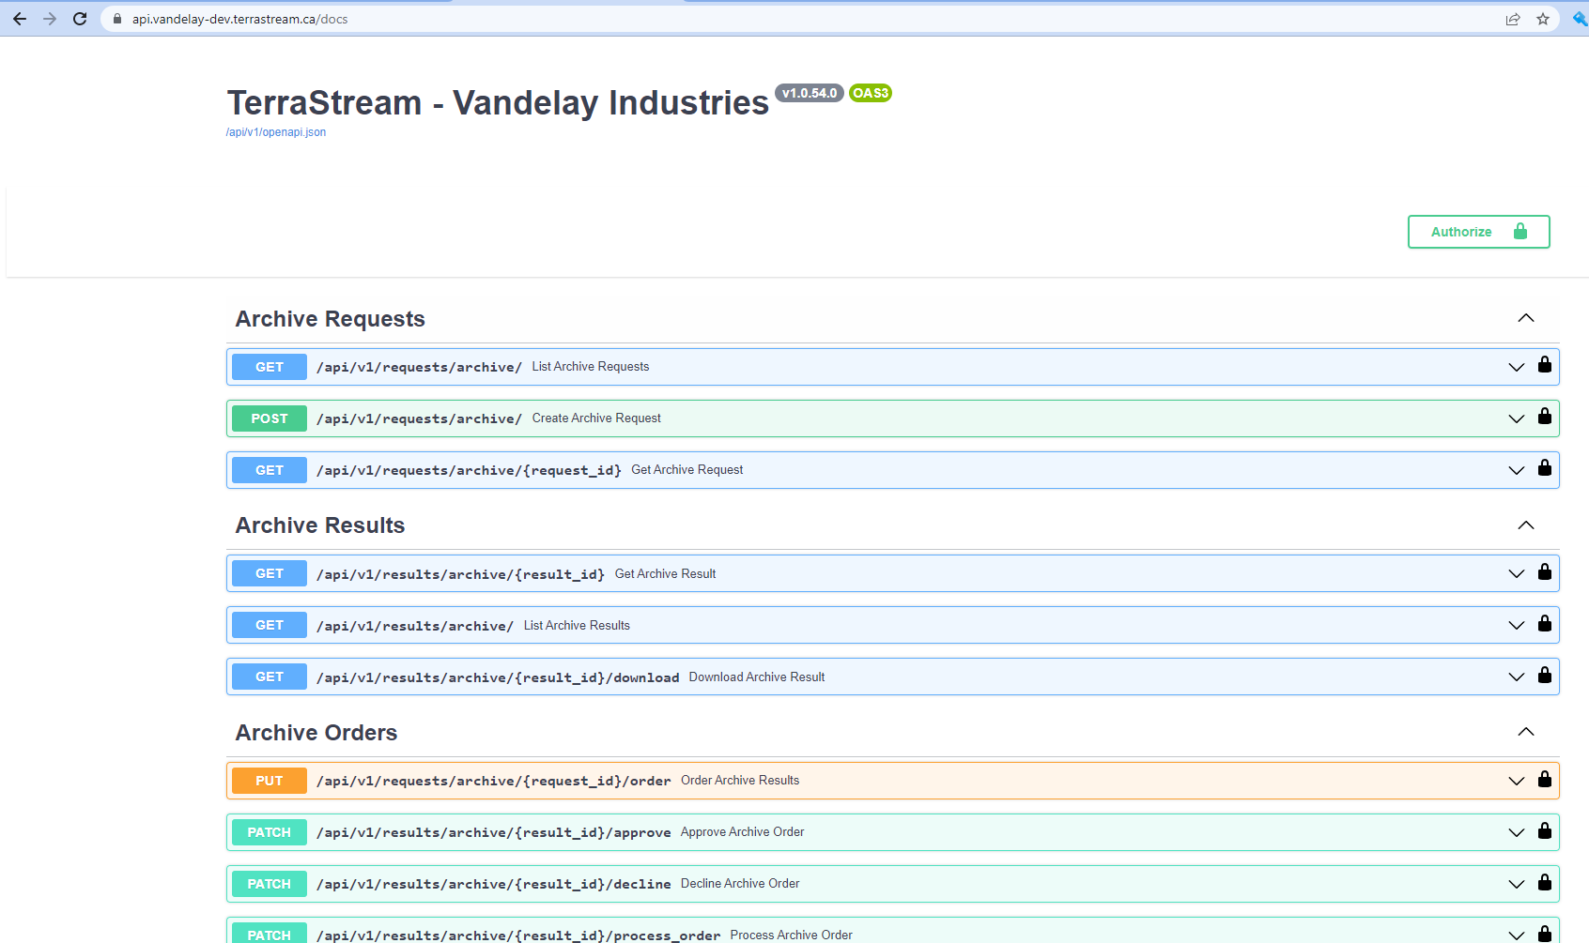The height and width of the screenshot is (943, 1589).
Task: Click path /api/v1/requests/archive/{request_id}/order
Action: (x=494, y=781)
